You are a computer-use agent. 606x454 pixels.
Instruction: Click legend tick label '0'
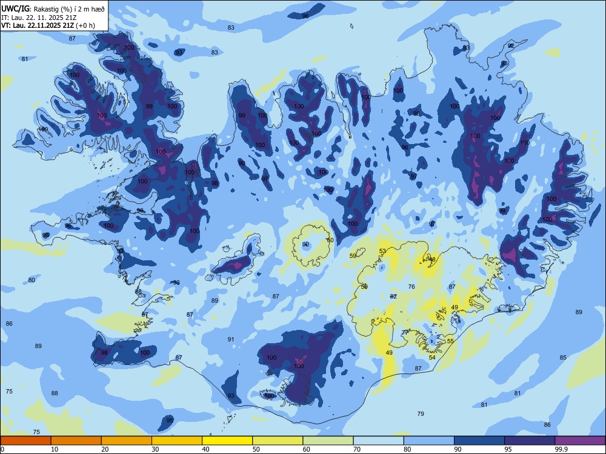click(2, 449)
